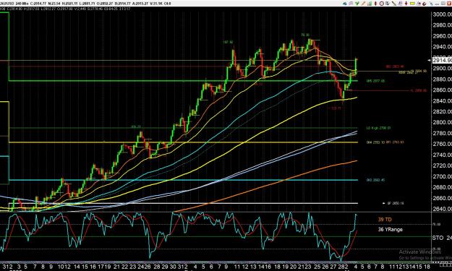
Task: Click the white level label near 2650
Action: point(395,203)
